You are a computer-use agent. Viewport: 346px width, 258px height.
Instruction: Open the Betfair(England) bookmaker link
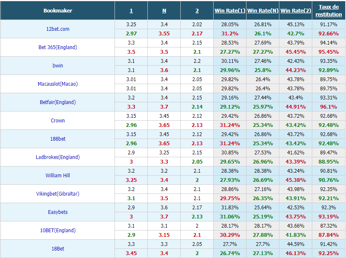coord(57,102)
